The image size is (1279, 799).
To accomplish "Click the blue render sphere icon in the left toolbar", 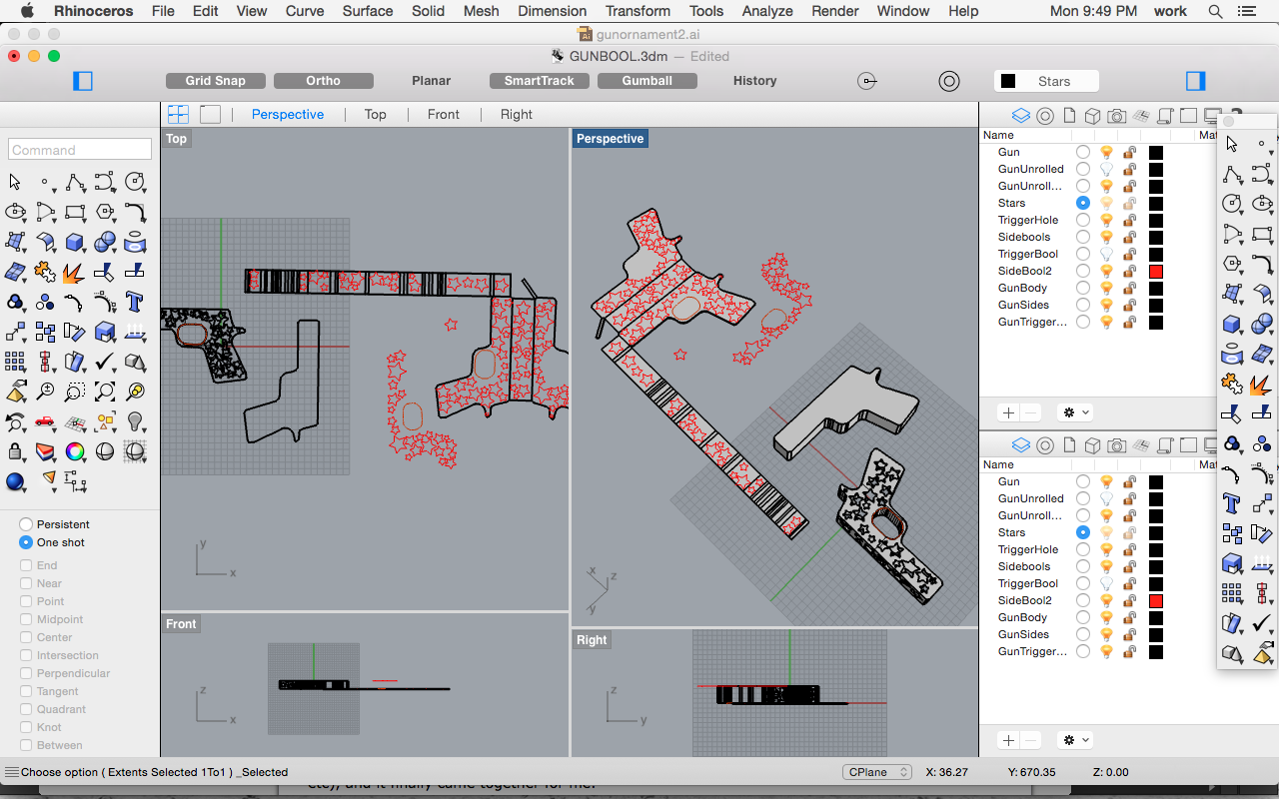I will [15, 481].
